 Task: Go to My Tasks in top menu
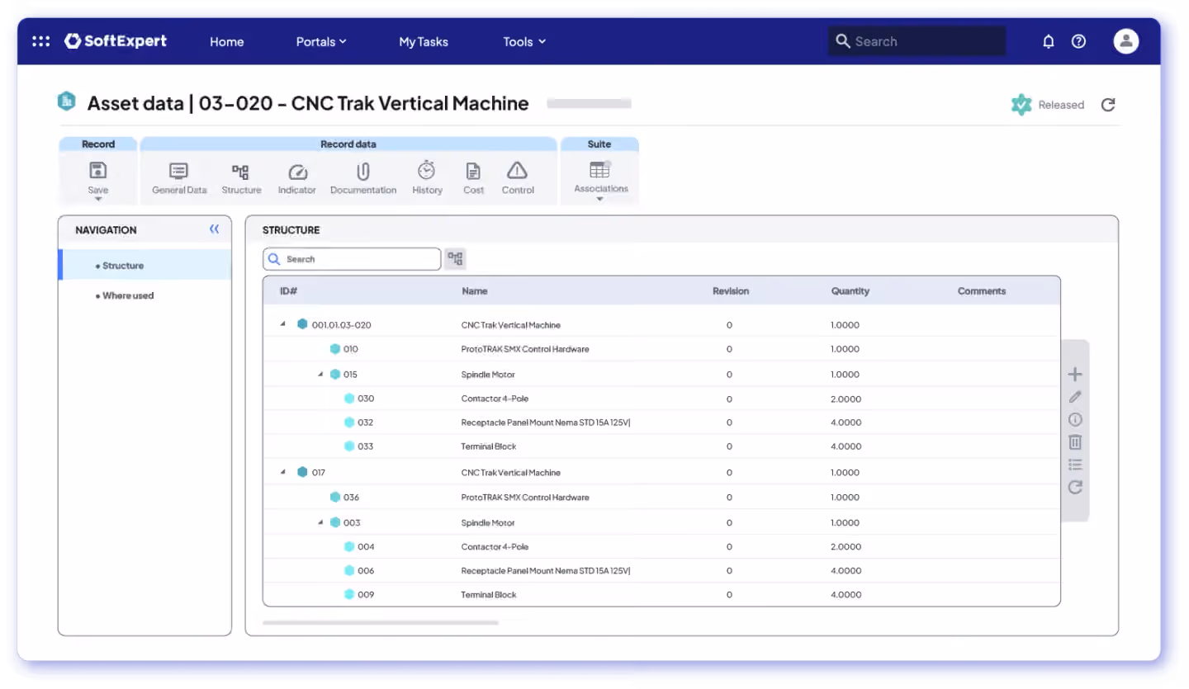[424, 41]
